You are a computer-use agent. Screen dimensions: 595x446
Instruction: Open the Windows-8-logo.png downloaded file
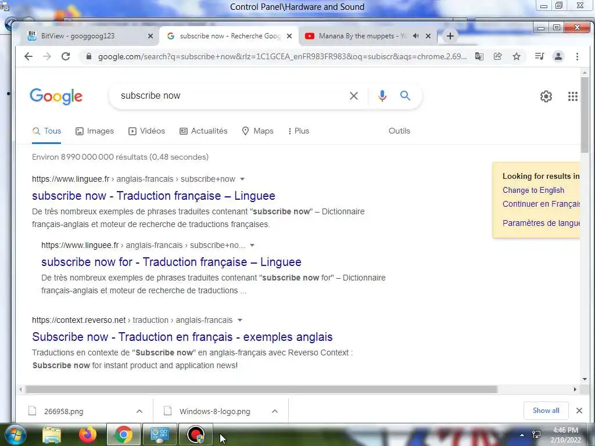point(215,411)
